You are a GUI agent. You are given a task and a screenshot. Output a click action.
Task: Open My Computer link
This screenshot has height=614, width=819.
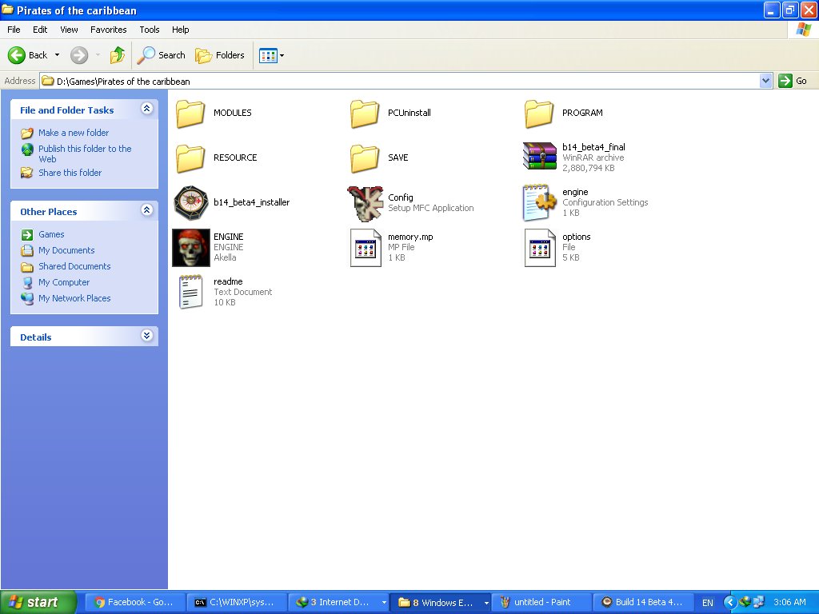click(x=64, y=282)
